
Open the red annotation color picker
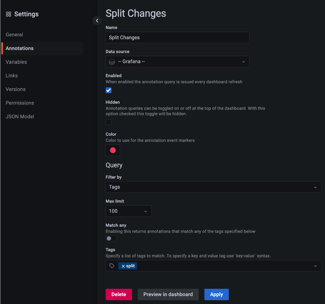[x=113, y=150]
